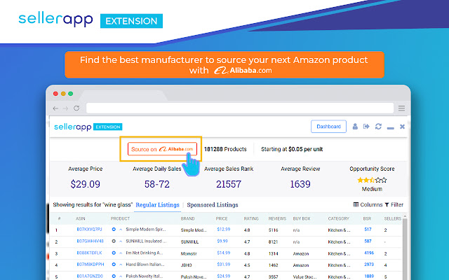Click the $12.99 price value
Image resolution: width=449 pixels, height=280 pixels.
(x=224, y=230)
